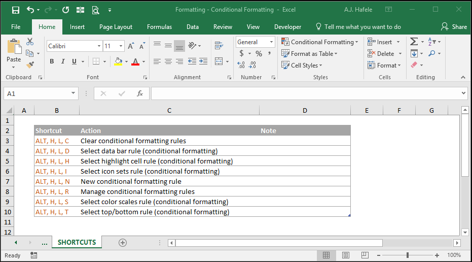Toggle Middle Align button
Image resolution: width=472 pixels, height=262 pixels.
[168, 46]
